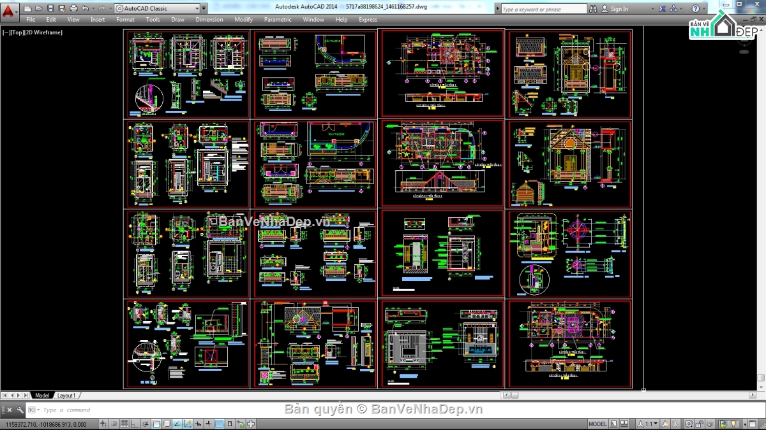This screenshot has width=766, height=430.
Task: Toggle Object Snap in status bar
Action: click(x=156, y=424)
